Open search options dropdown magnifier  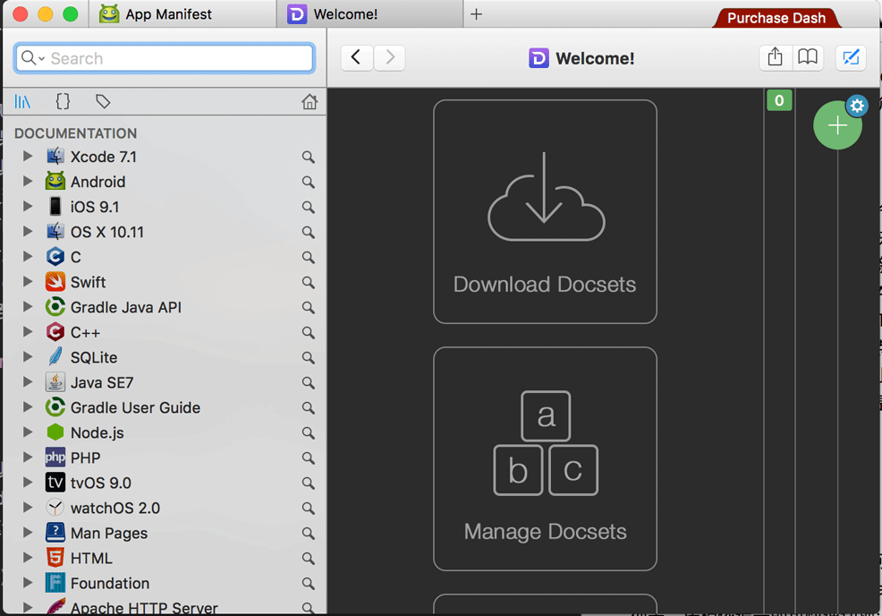point(32,58)
